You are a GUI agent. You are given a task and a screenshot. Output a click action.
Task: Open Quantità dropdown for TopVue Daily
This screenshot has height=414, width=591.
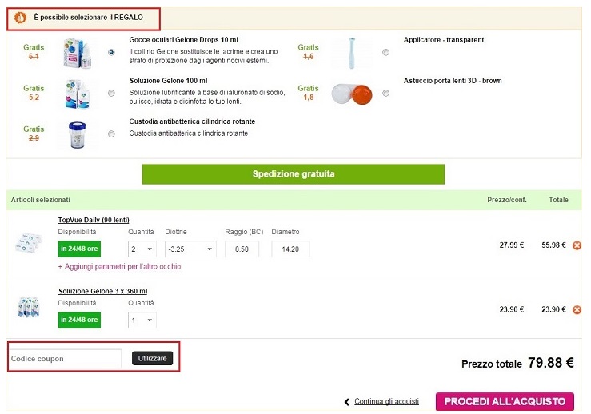click(x=142, y=249)
